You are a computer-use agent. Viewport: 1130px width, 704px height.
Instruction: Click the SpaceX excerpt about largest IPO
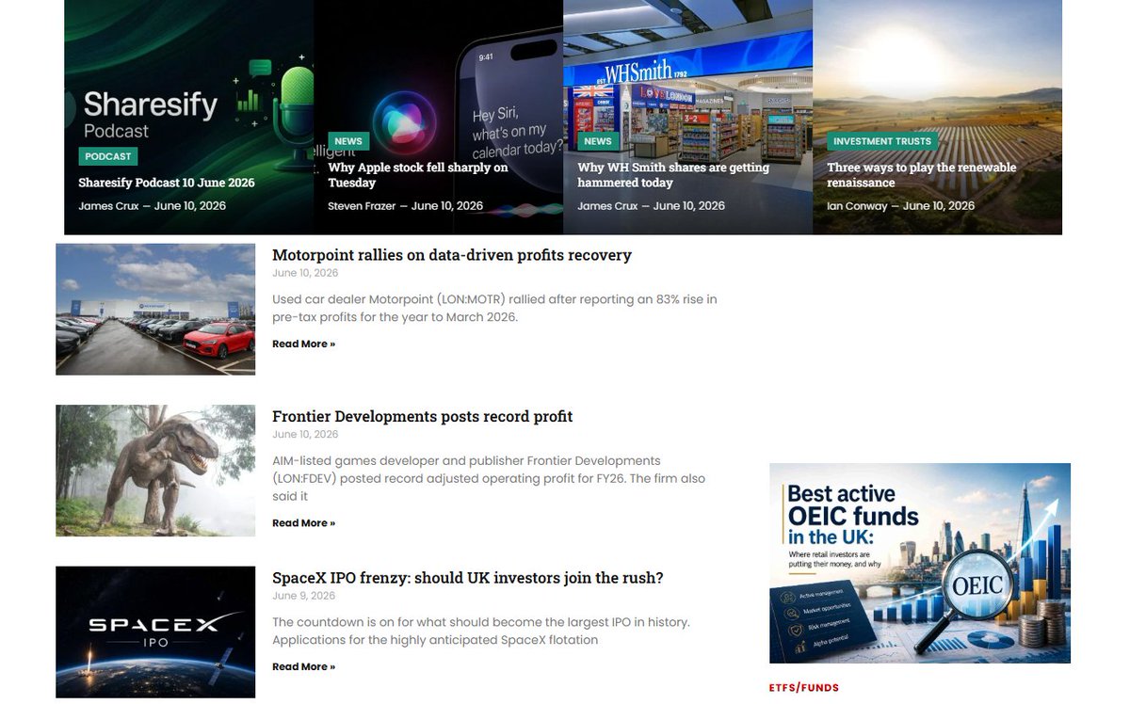click(x=481, y=632)
